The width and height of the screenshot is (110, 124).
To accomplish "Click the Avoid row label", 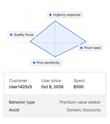I will coord(14,110).
